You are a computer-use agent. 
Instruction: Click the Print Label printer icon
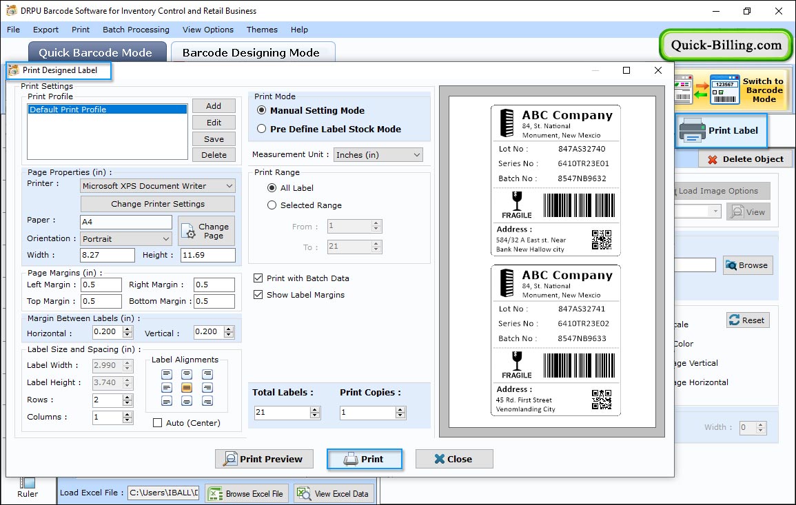coord(692,130)
